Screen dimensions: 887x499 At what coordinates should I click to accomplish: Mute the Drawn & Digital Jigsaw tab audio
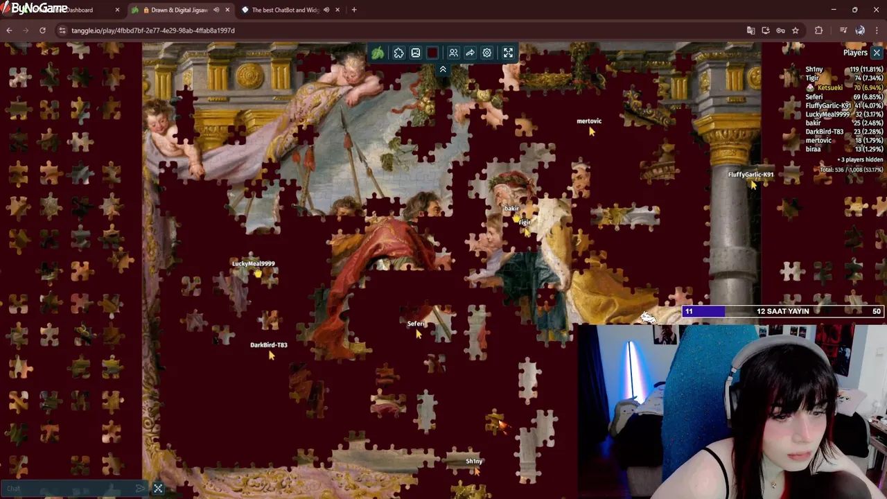(216, 10)
